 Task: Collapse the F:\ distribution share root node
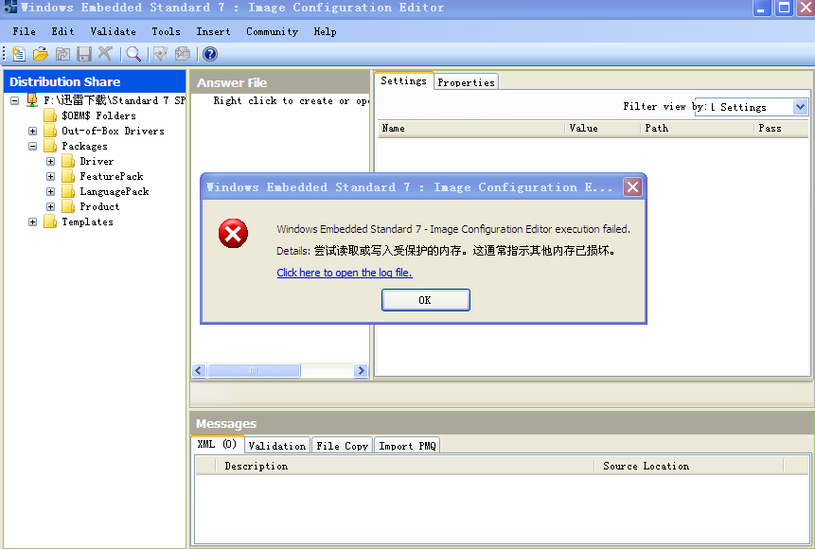pos(15,100)
